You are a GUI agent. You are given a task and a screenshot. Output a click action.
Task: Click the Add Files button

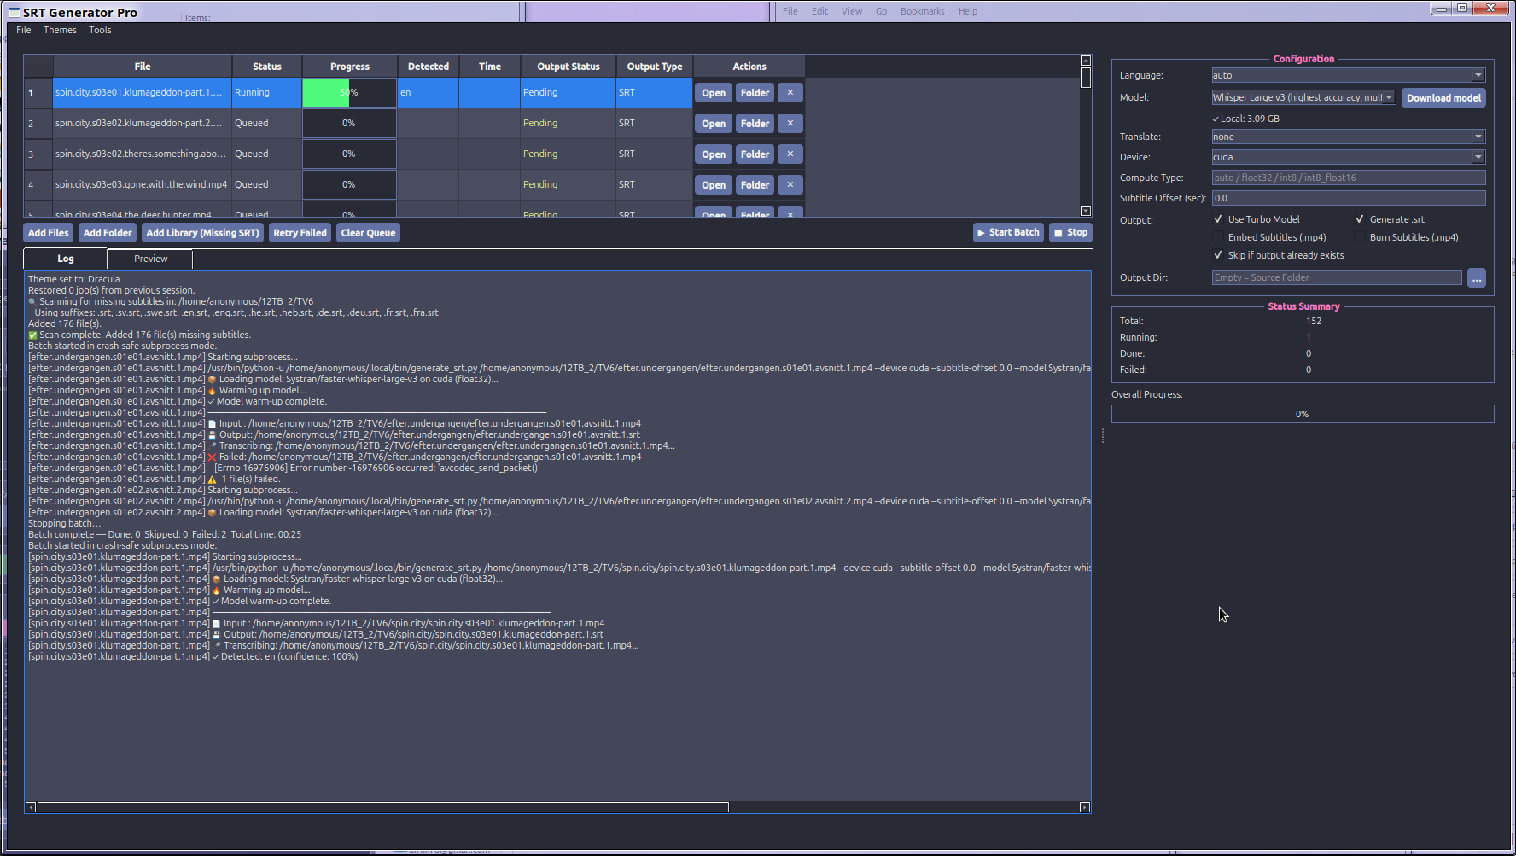pos(49,233)
